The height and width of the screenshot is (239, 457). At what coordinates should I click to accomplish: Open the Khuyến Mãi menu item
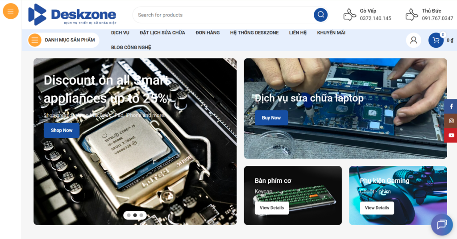pyautogui.click(x=331, y=33)
